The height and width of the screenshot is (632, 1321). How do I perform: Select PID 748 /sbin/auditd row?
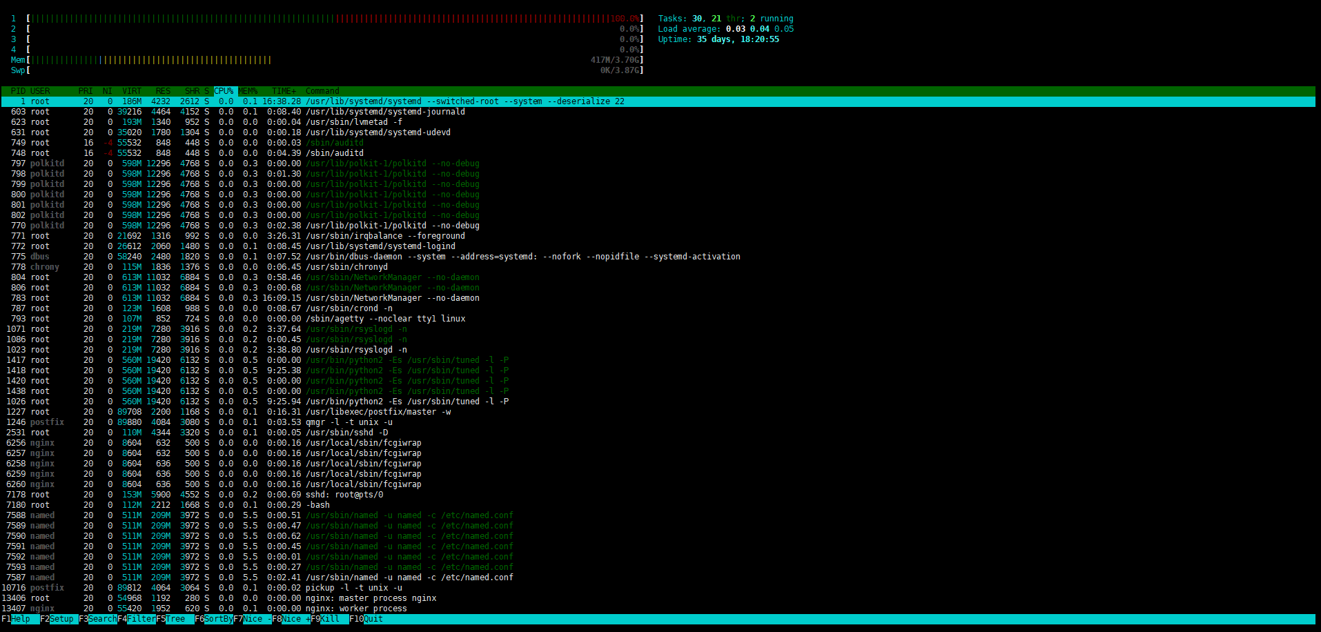click(658, 153)
